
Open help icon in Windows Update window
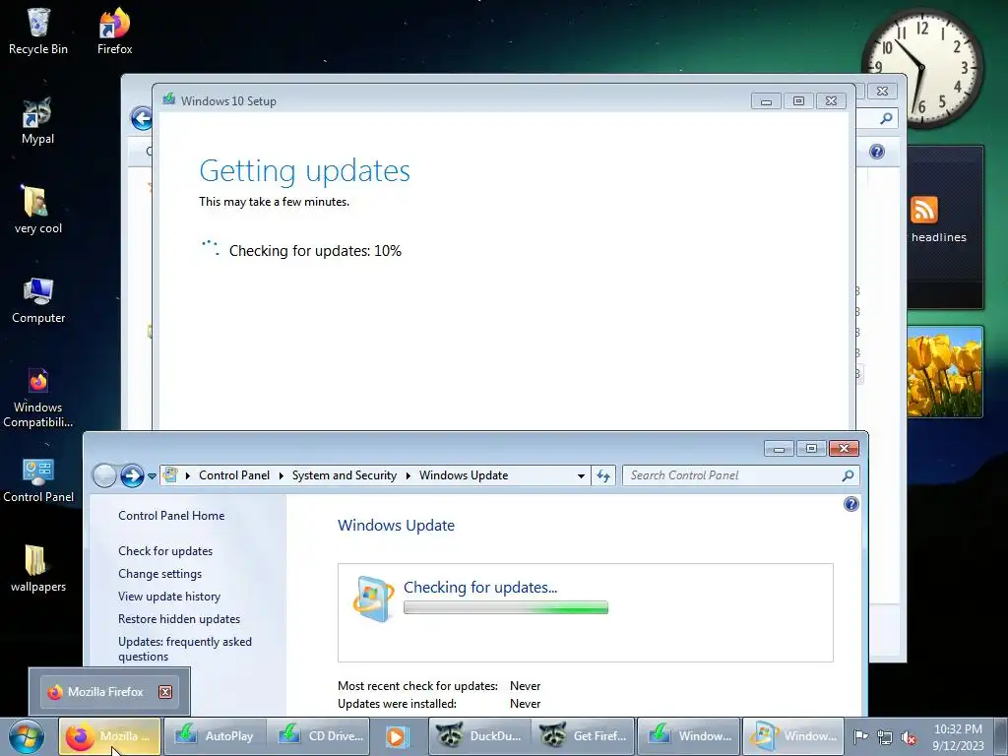(x=850, y=504)
